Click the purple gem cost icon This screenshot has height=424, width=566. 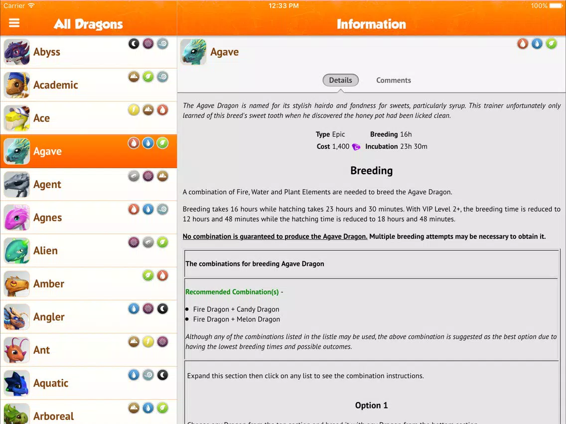coord(356,147)
